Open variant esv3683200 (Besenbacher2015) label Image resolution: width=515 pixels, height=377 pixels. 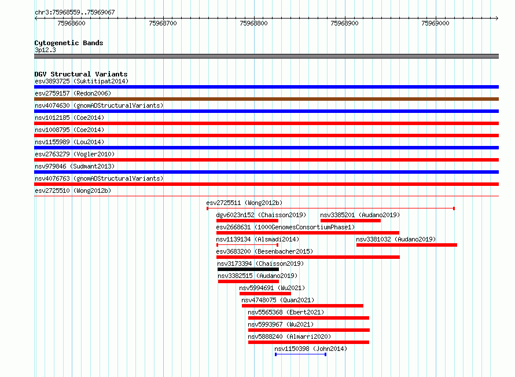tap(264, 251)
